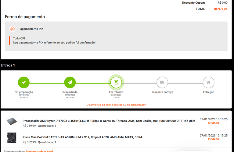
Task: Click the 'Entrega 1' heading
Action: (x=8, y=65)
